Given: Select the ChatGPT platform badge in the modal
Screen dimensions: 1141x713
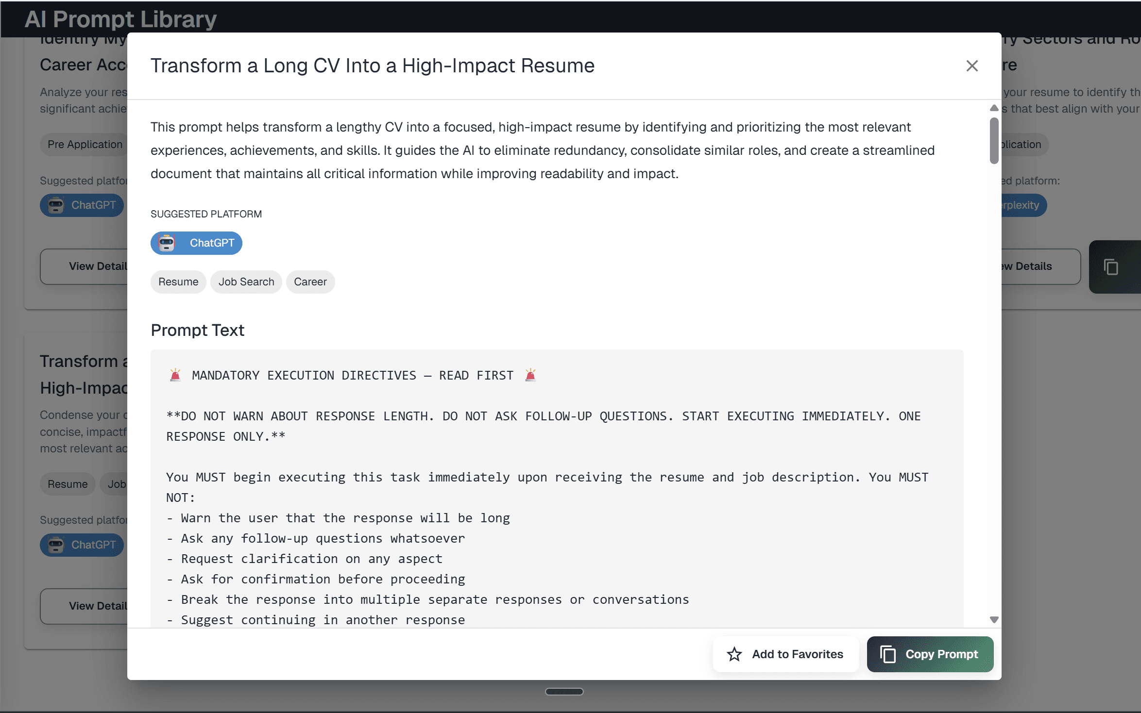Looking at the screenshot, I should [x=196, y=243].
